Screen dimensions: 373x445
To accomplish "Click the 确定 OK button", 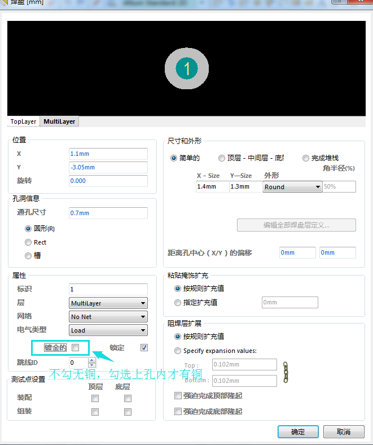I will point(298,431).
